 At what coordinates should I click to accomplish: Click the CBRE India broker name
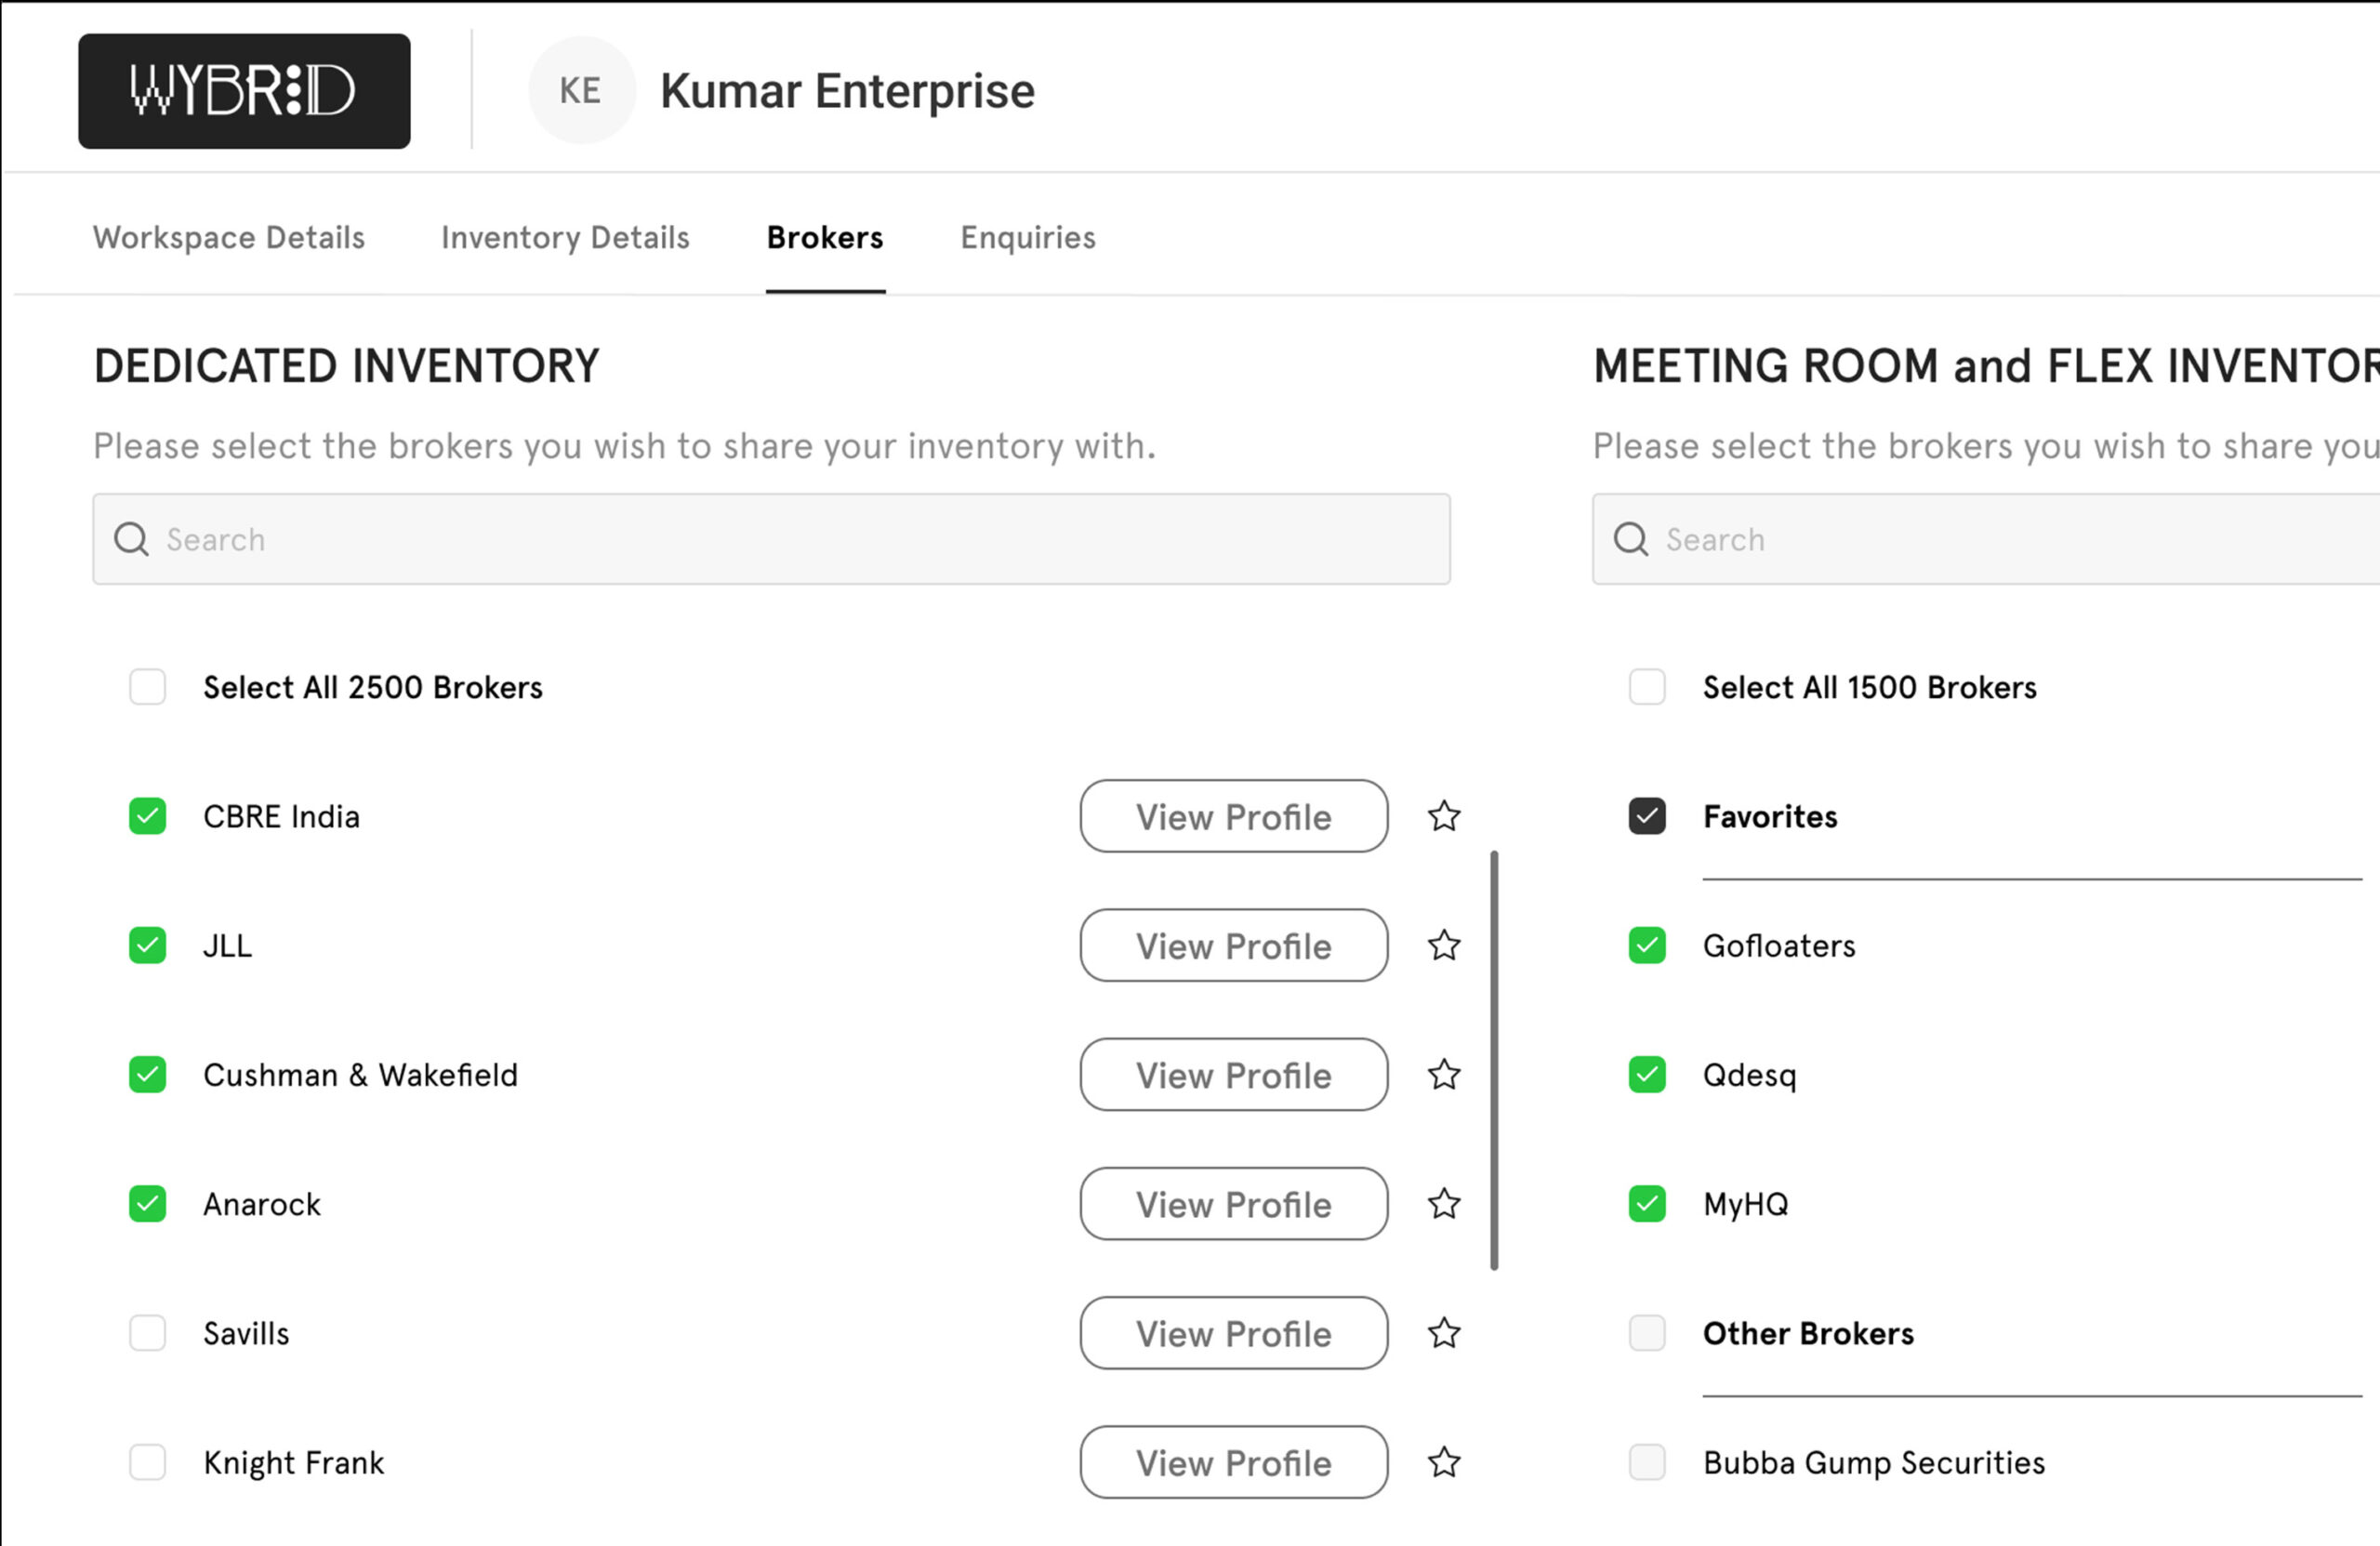pos(281,816)
